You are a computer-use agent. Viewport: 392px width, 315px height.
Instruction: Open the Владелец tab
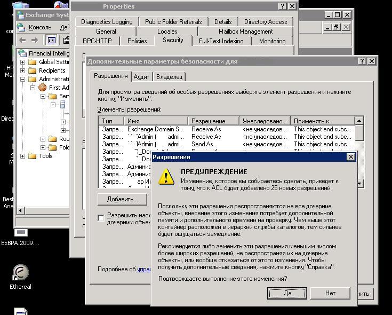(169, 77)
